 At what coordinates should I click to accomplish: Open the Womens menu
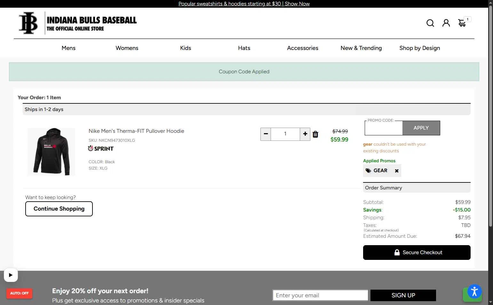click(x=127, y=48)
